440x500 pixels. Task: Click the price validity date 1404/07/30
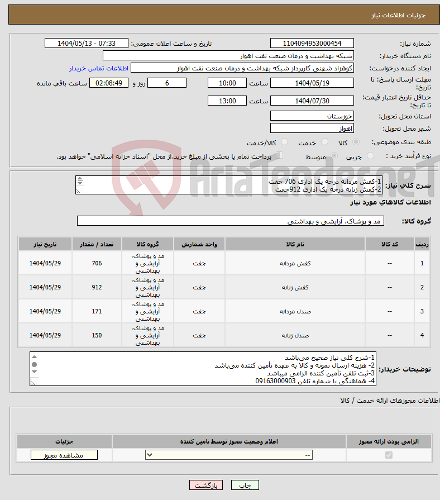click(312, 101)
